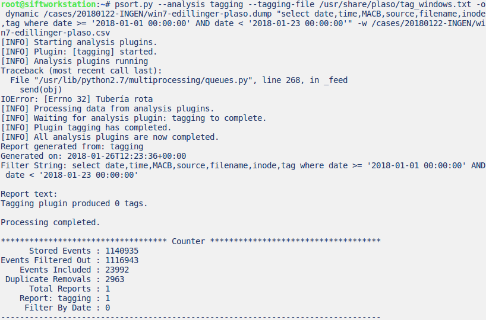
Task: Click the 'Tagging plugin produced 0 tags' line
Action: click(x=74, y=203)
